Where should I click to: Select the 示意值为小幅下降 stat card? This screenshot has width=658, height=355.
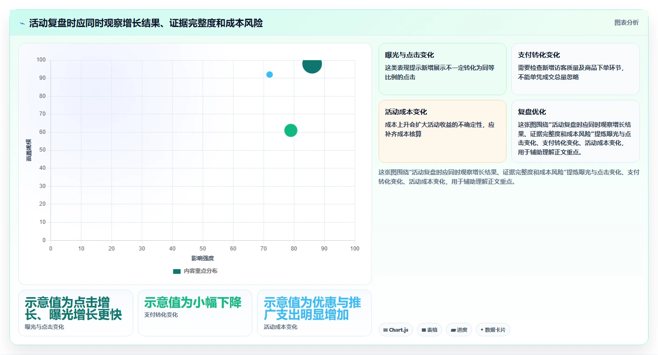pos(195,313)
